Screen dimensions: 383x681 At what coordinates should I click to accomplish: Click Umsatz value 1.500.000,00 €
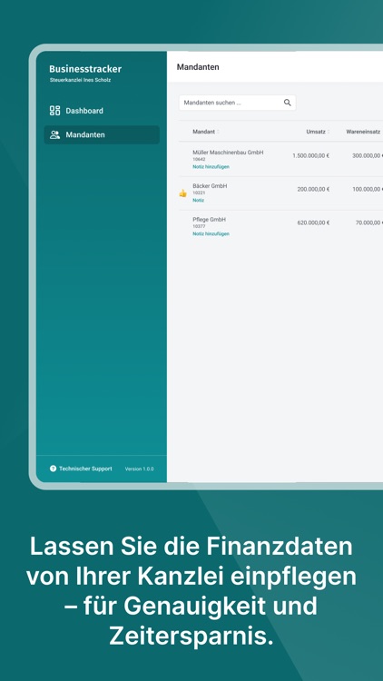pos(311,155)
